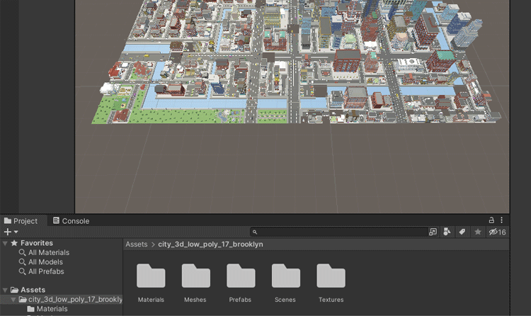This screenshot has height=323, width=531.
Task: Select the All Materials favorite search
Action: click(x=48, y=253)
